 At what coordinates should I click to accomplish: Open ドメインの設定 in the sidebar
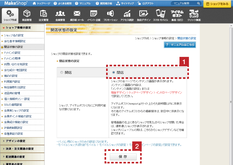coord(13,52)
